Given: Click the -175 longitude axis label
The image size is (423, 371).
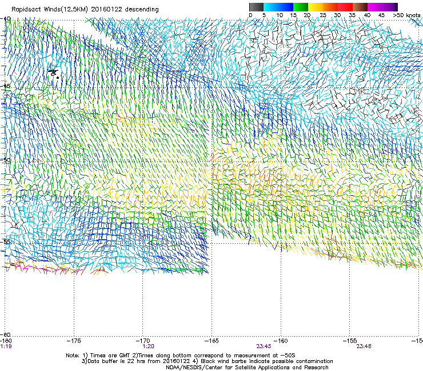Looking at the screenshot, I should [x=74, y=341].
